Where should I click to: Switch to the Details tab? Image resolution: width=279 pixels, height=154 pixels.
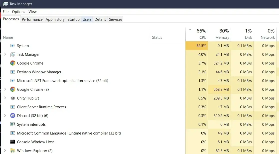pos(100,19)
